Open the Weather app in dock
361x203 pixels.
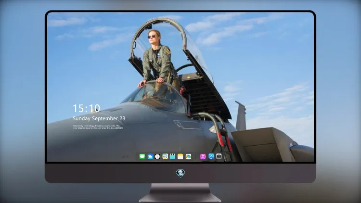point(150,156)
